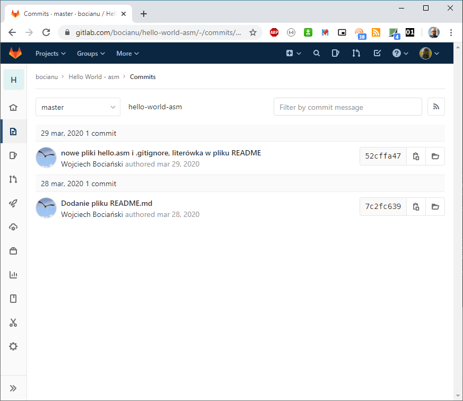463x401 pixels.
Task: Open the Groups menu
Action: [90, 53]
